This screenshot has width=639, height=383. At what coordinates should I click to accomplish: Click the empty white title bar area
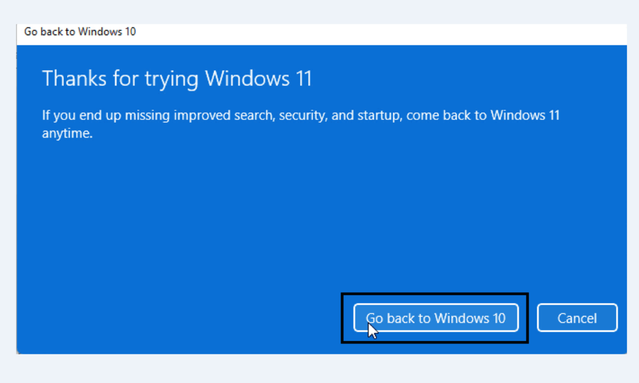383,33
